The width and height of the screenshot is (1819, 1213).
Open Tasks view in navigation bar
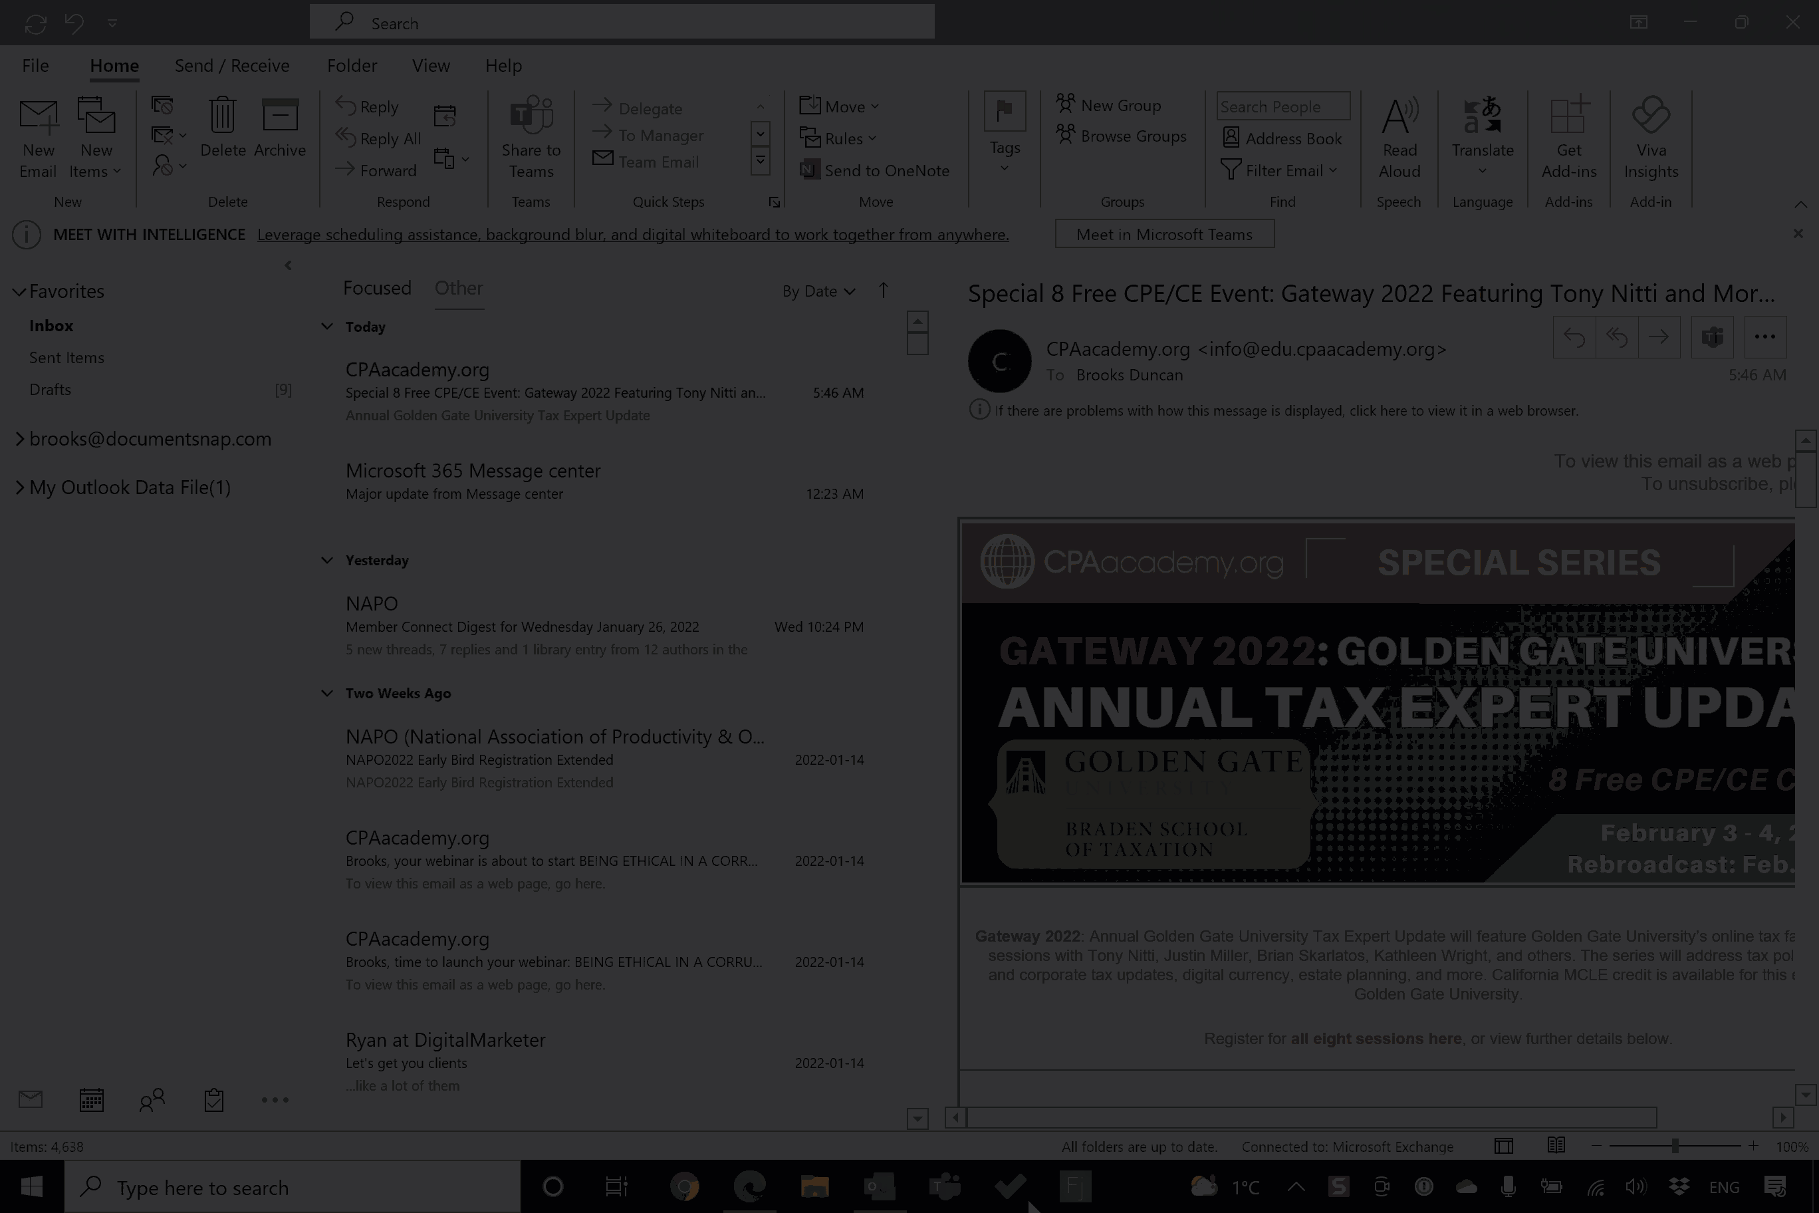click(x=213, y=1100)
